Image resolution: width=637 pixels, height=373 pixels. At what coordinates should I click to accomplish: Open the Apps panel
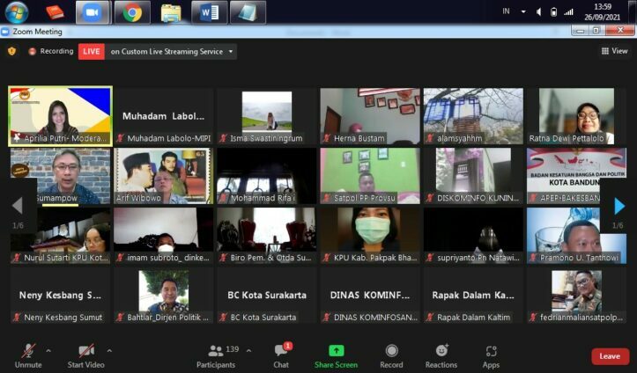tap(491, 356)
